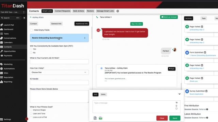Image resolution: width=218 pixels, height=122 pixels.
Task: Switch to General Info tab
Action: click(56, 24)
